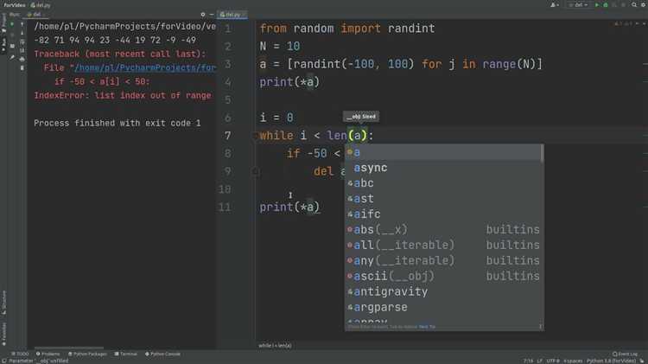
Task: Open the Structure tool window side tab
Action: 3,303
